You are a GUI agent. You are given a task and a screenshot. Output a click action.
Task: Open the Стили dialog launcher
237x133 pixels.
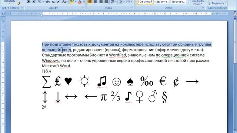[x=203, y=8]
